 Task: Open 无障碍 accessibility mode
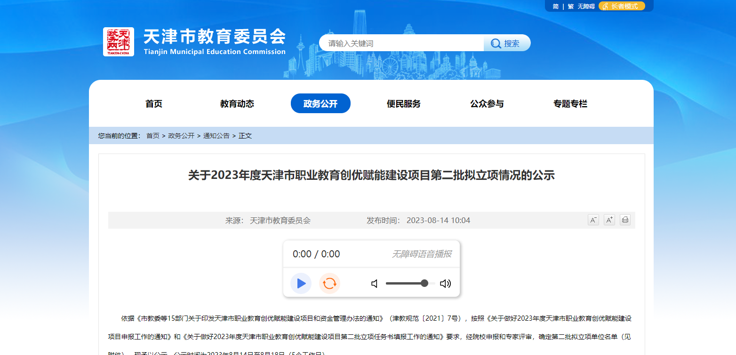(x=586, y=6)
